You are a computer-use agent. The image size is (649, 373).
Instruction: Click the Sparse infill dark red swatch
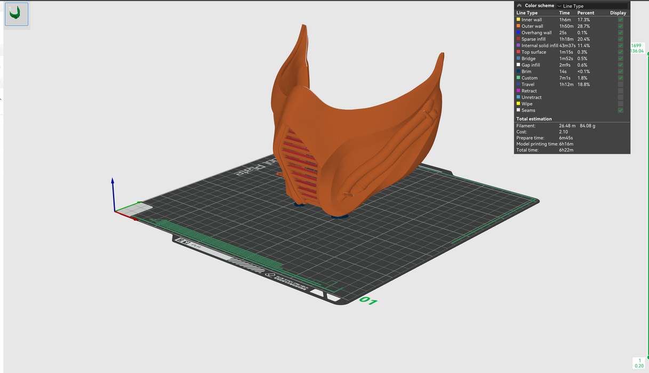coord(518,39)
